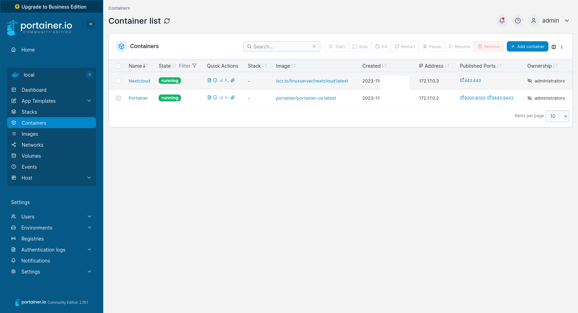The width and height of the screenshot is (578, 313).
Task: Inspect the Portainer container via quick action
Action: pos(215,98)
